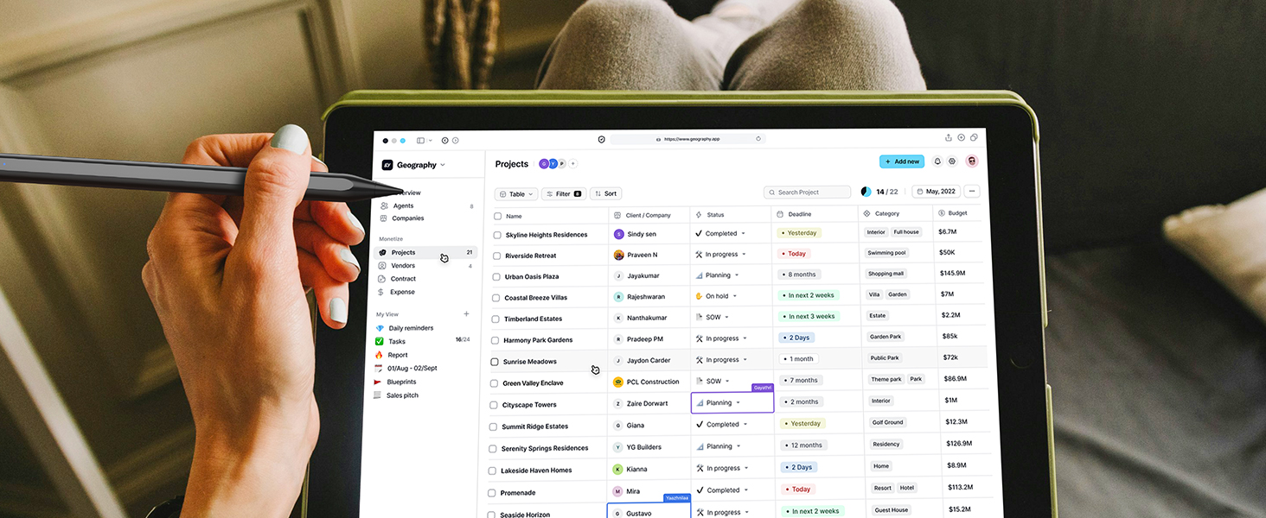Add a view with the My View plus
Viewport: 1266px width, 518px height.
[x=466, y=314]
